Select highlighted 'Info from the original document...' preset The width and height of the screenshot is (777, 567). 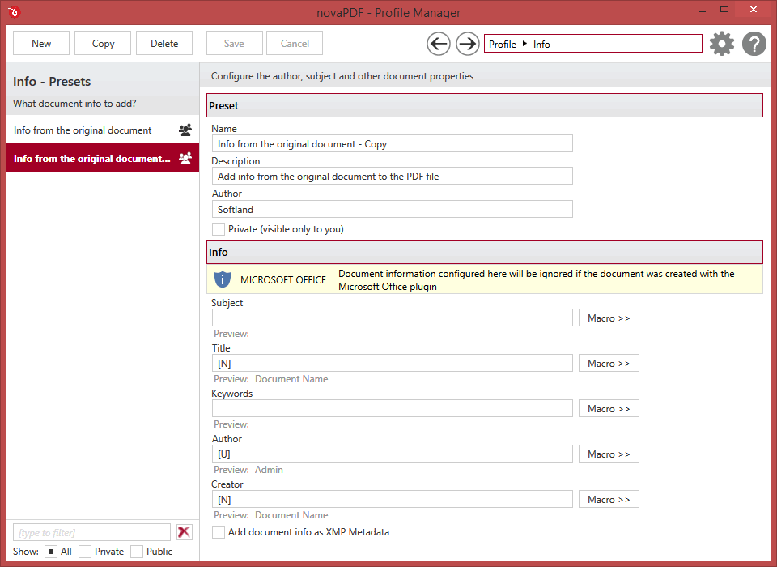coord(103,158)
